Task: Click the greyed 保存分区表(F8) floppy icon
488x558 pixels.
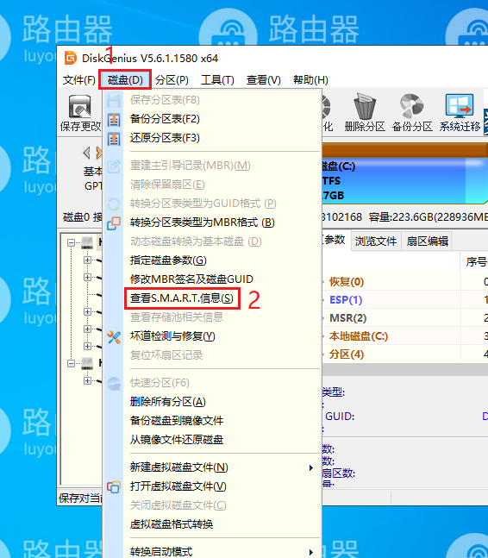Action: coord(114,100)
